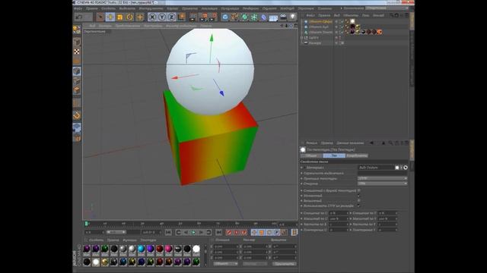Open the viewport Cameras menu
This screenshot has height=273, width=487.
pos(105,26)
